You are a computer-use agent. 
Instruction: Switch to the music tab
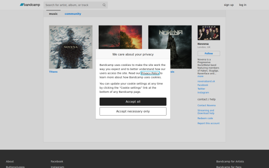[53, 14]
